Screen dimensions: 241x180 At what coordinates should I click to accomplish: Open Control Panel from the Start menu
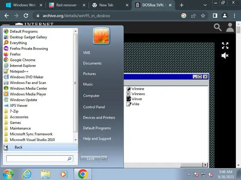coord(94,107)
